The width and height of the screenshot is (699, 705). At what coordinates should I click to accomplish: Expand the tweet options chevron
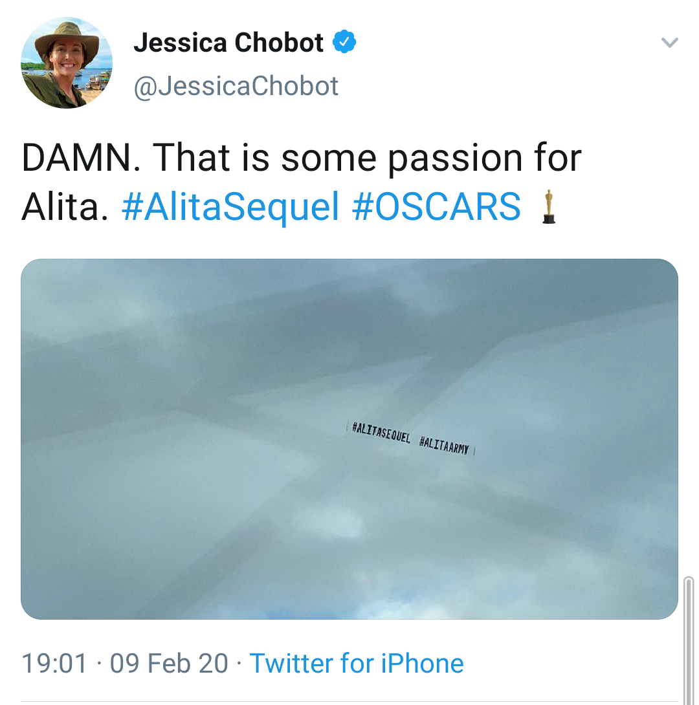[669, 43]
